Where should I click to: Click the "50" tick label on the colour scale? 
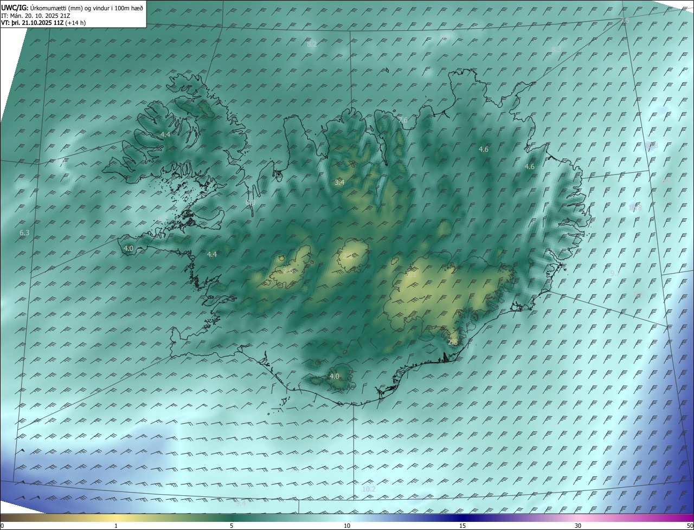click(x=690, y=526)
